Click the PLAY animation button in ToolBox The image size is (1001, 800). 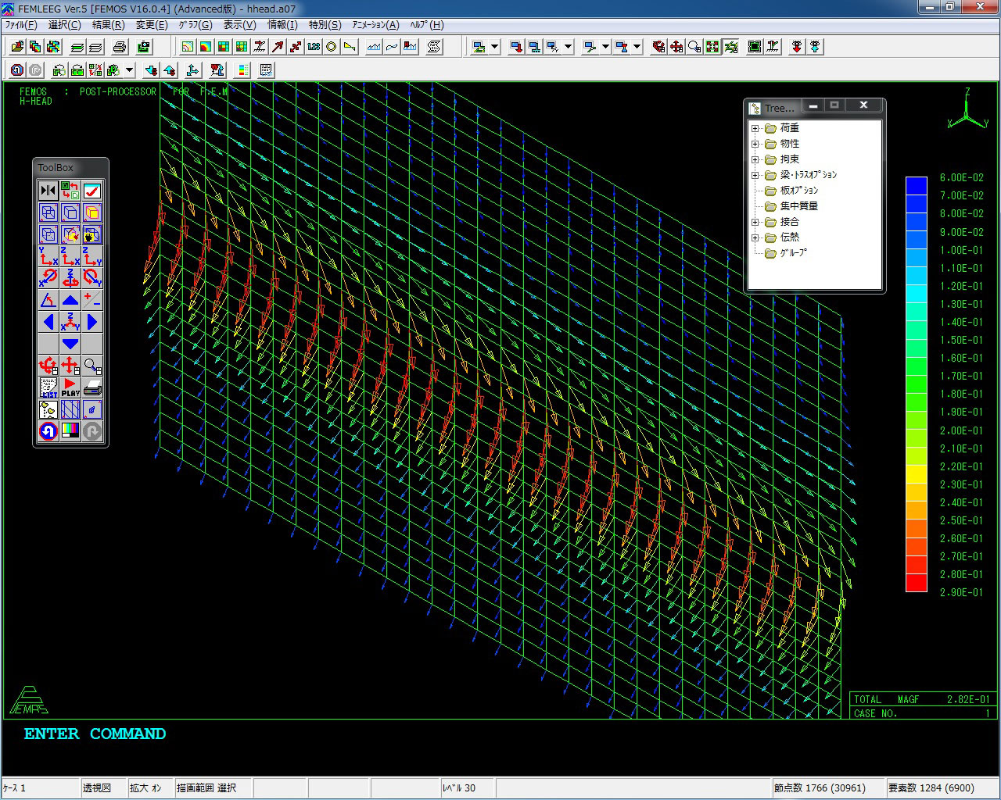70,387
